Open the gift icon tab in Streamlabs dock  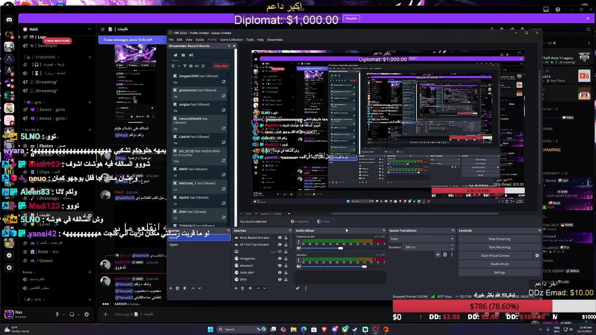[x=183, y=55]
